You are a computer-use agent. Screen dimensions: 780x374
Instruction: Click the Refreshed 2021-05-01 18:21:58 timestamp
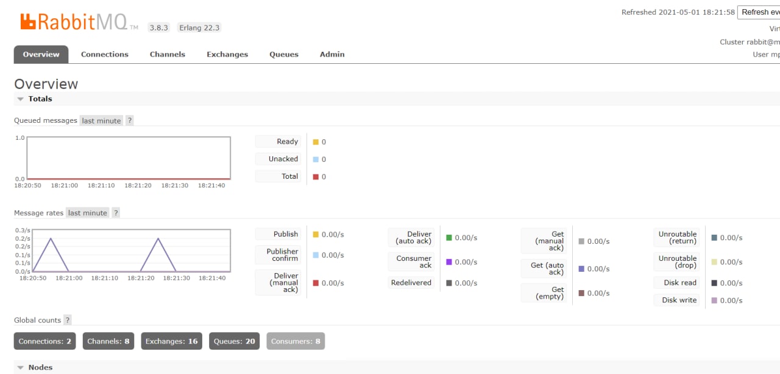[678, 12]
